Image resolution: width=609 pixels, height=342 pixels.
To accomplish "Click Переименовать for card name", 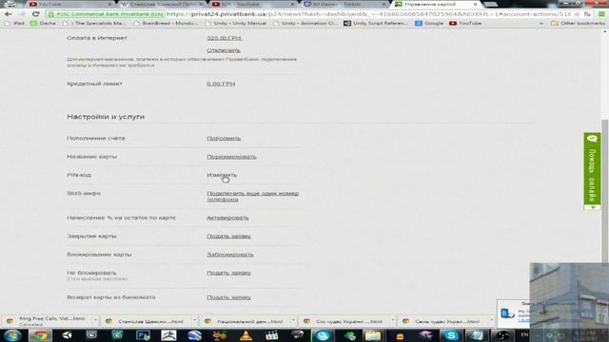I will click(231, 157).
